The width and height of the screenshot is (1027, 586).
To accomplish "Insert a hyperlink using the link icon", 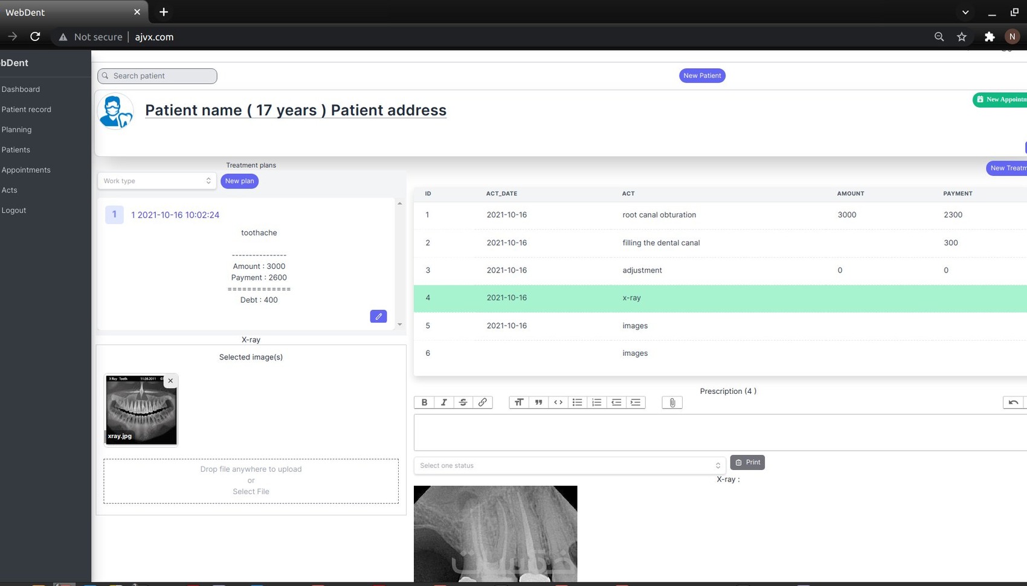I will pyautogui.click(x=483, y=402).
